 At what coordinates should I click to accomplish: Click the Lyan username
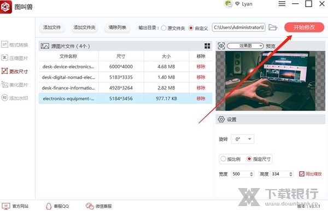tap(247, 4)
